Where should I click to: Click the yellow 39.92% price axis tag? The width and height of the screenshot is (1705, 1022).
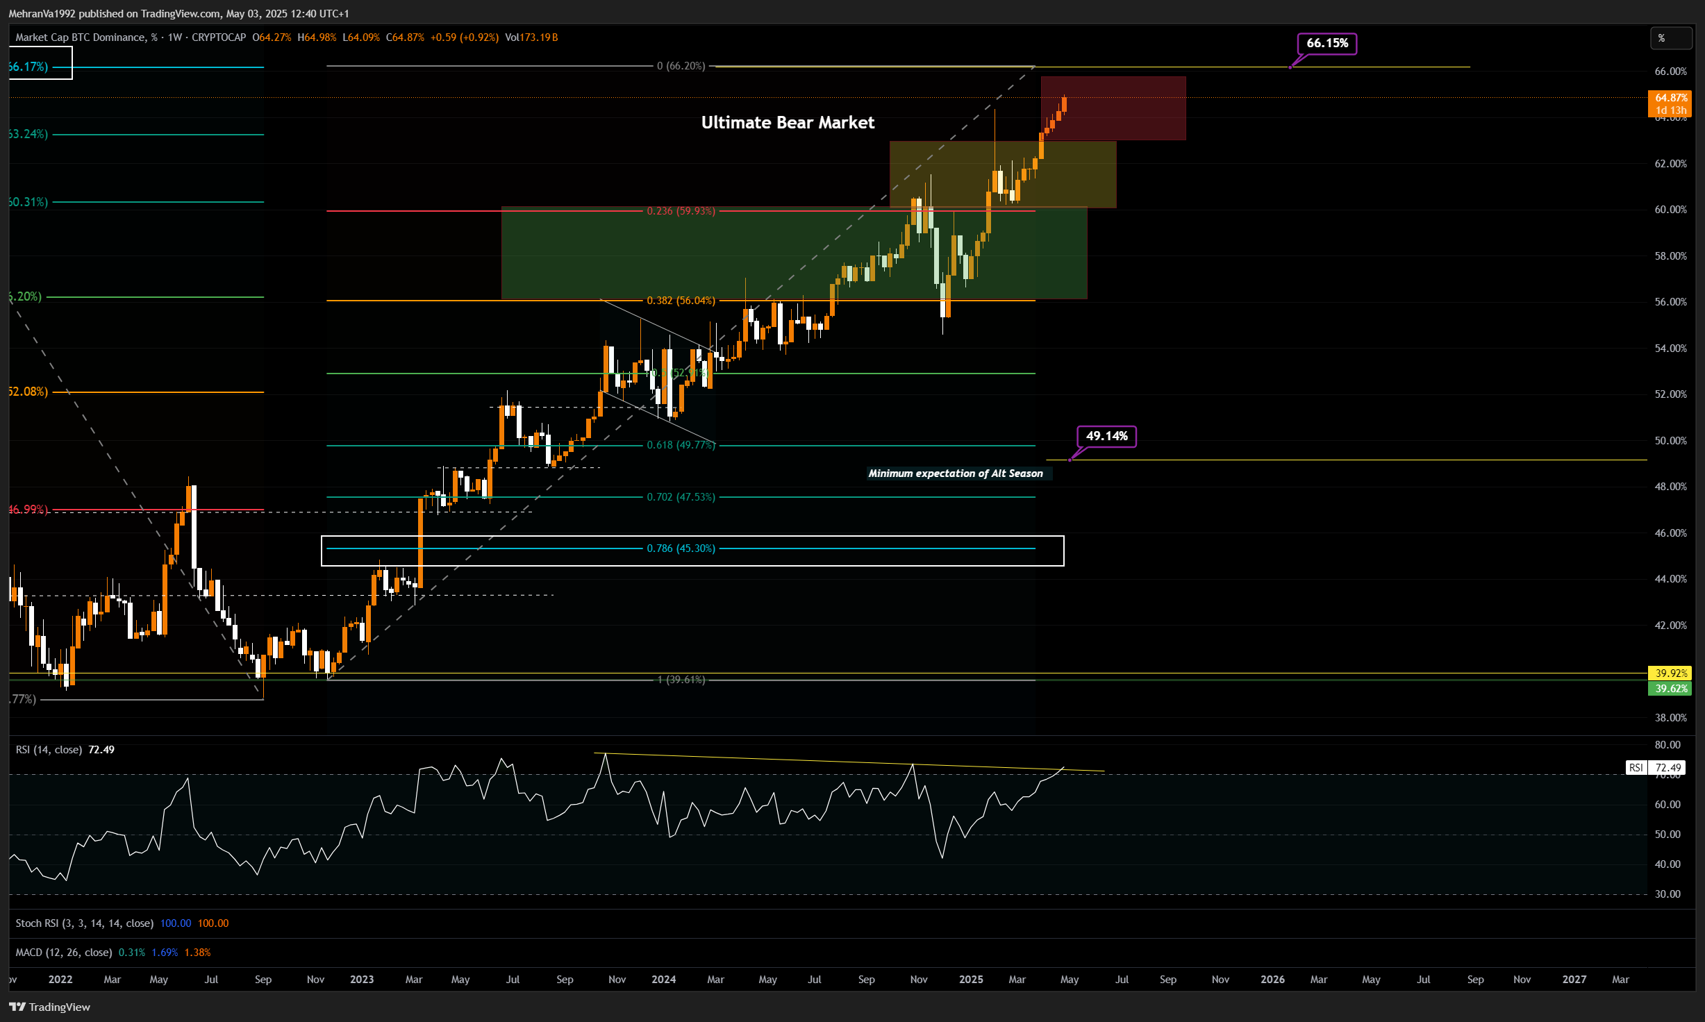click(1670, 673)
